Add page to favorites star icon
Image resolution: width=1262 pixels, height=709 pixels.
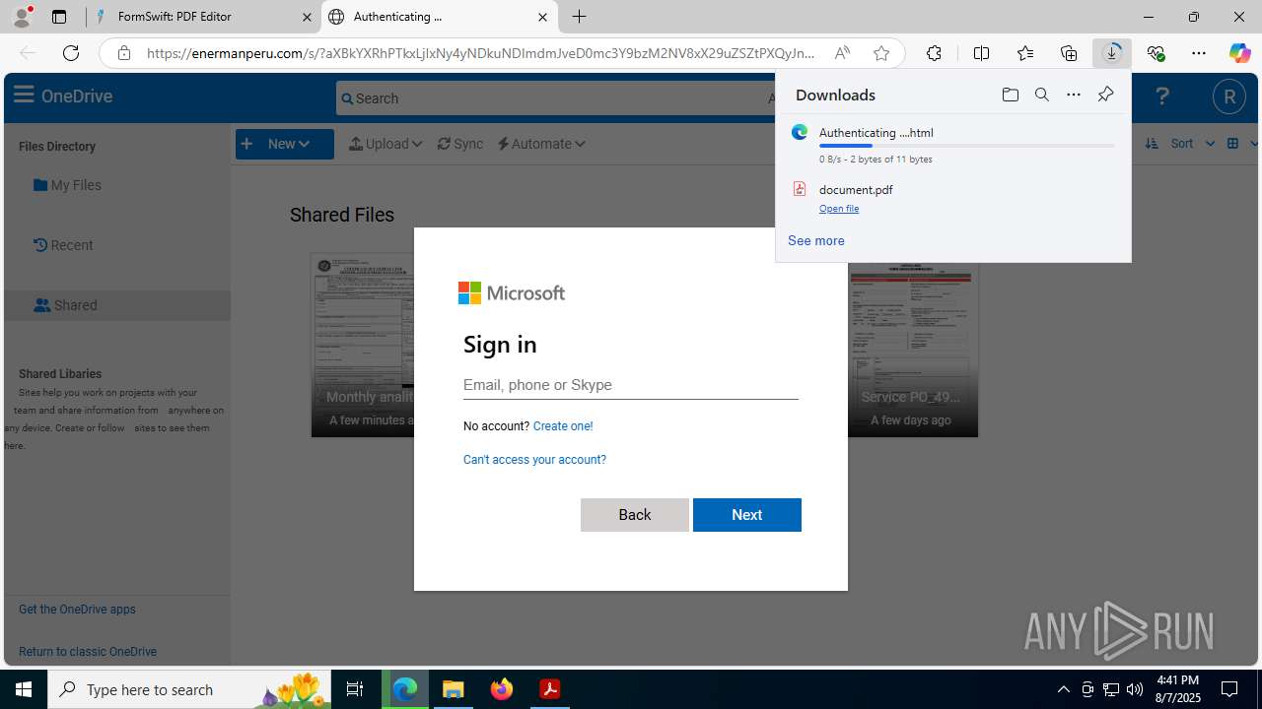coord(881,53)
